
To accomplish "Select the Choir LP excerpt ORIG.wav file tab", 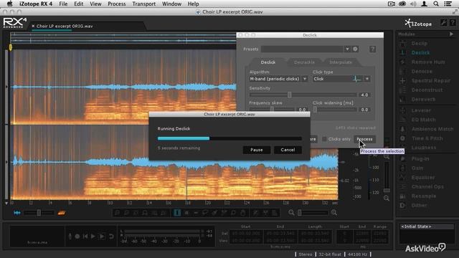I will 65,26.
